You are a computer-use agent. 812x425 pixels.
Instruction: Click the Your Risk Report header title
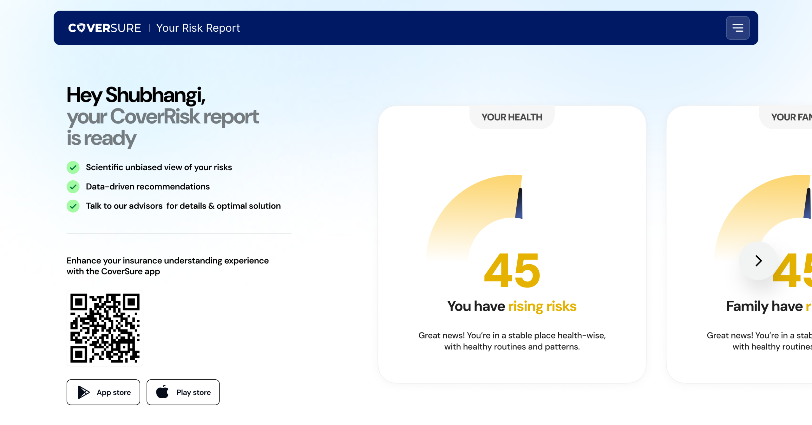pyautogui.click(x=198, y=28)
